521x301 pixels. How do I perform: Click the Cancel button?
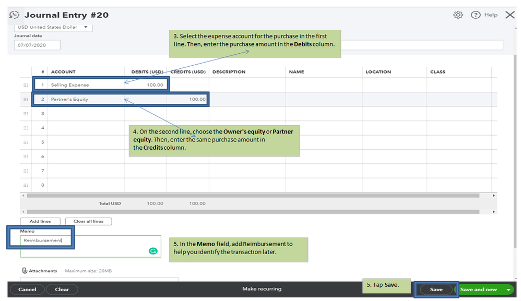27,290
